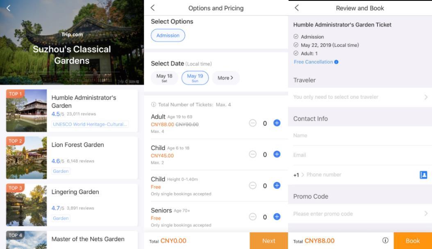Tap the Total CNY0.00 amount
Viewport: 432px width, 249px height.
173,241
